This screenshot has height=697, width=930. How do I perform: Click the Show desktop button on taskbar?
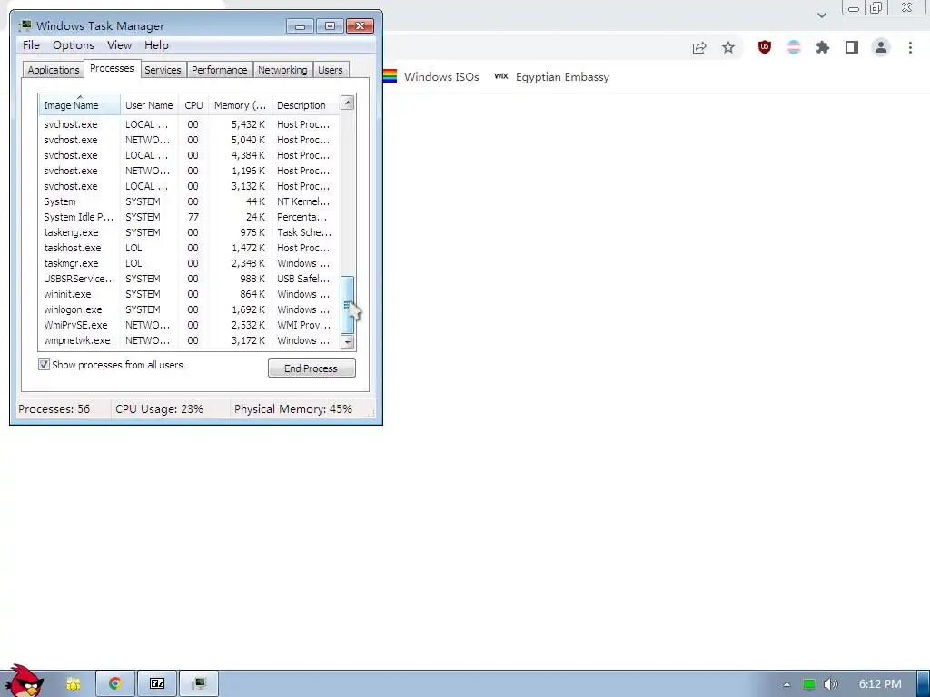(924, 684)
